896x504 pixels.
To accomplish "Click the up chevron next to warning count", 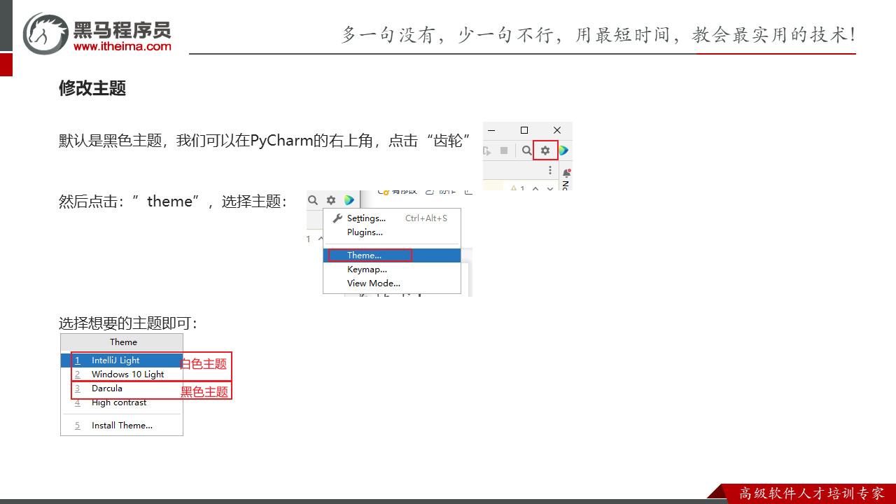I will pyautogui.click(x=535, y=188).
